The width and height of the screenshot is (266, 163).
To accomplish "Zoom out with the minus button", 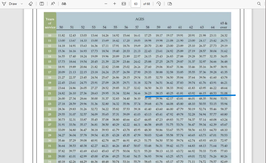I will 106,4.
